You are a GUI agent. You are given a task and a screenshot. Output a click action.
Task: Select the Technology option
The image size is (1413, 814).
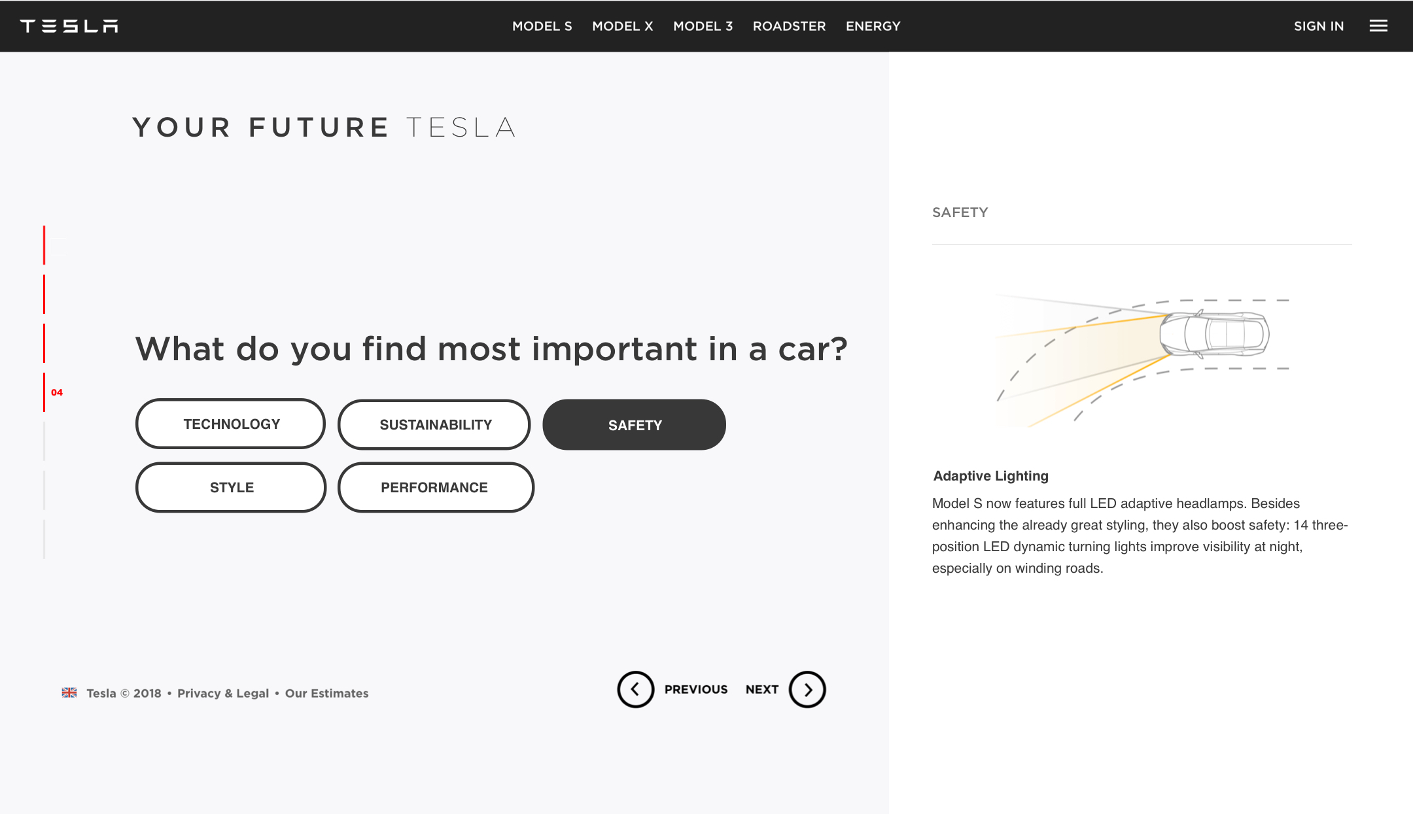231,424
